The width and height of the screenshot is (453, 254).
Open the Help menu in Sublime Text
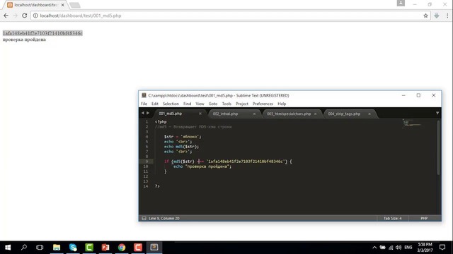[x=282, y=104]
